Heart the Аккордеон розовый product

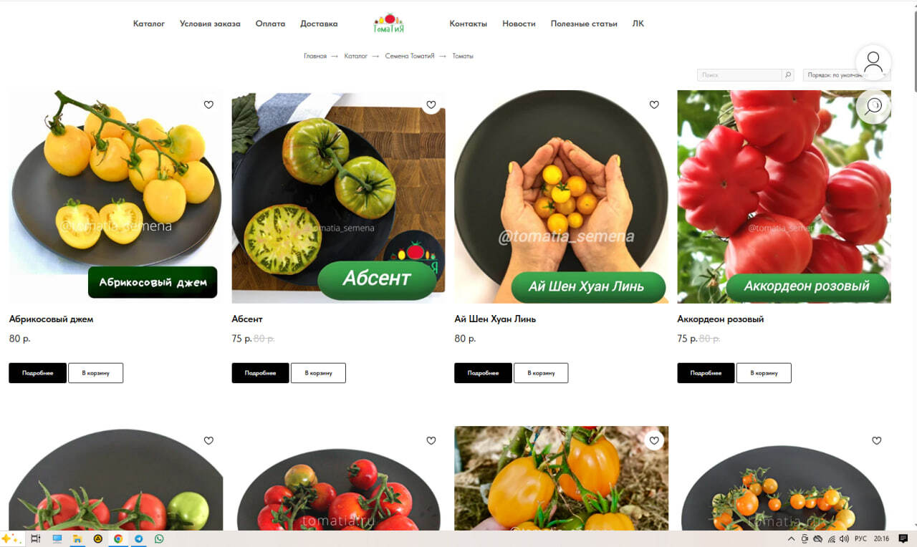click(877, 105)
